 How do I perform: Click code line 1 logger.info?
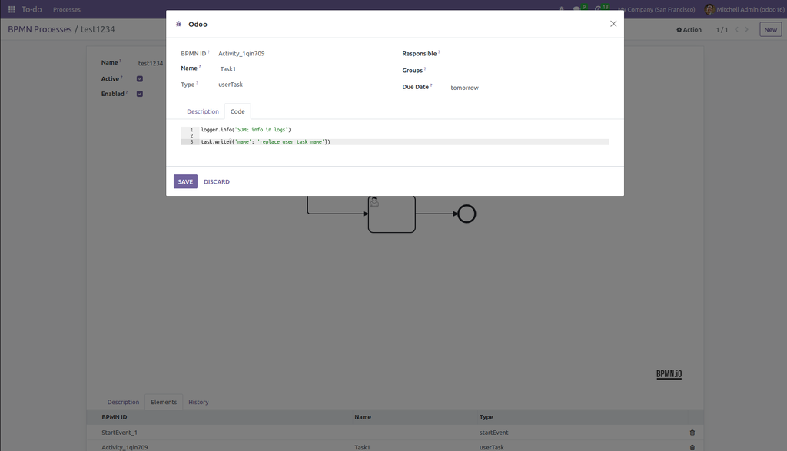pyautogui.click(x=246, y=129)
